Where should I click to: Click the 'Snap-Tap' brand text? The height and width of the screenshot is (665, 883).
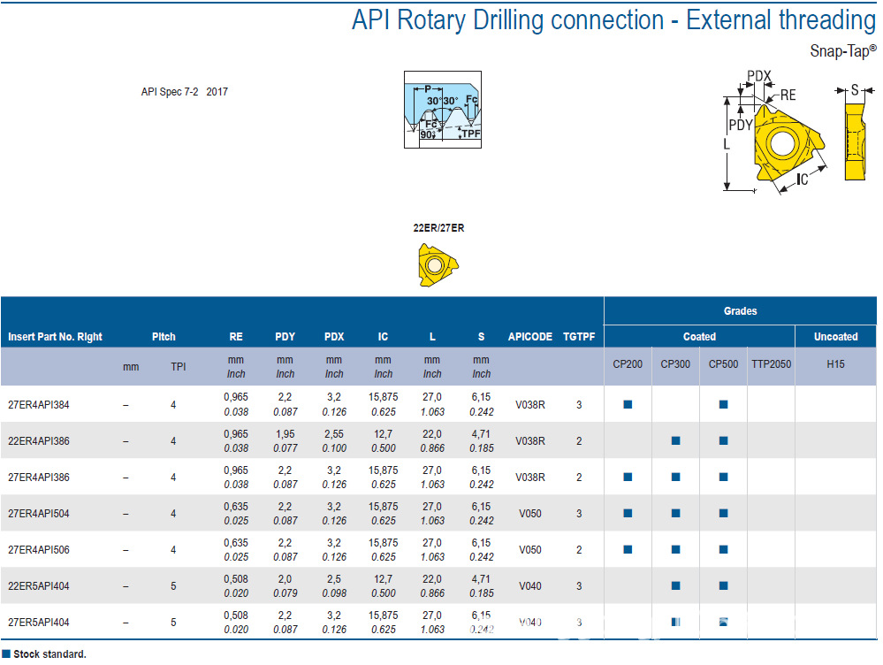point(843,51)
